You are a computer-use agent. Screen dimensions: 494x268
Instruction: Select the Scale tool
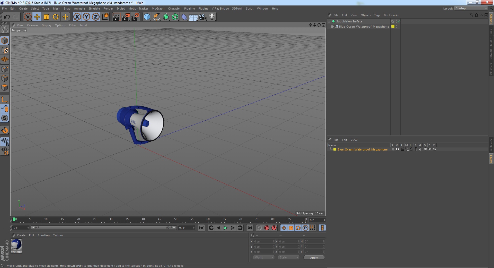[x=46, y=17]
